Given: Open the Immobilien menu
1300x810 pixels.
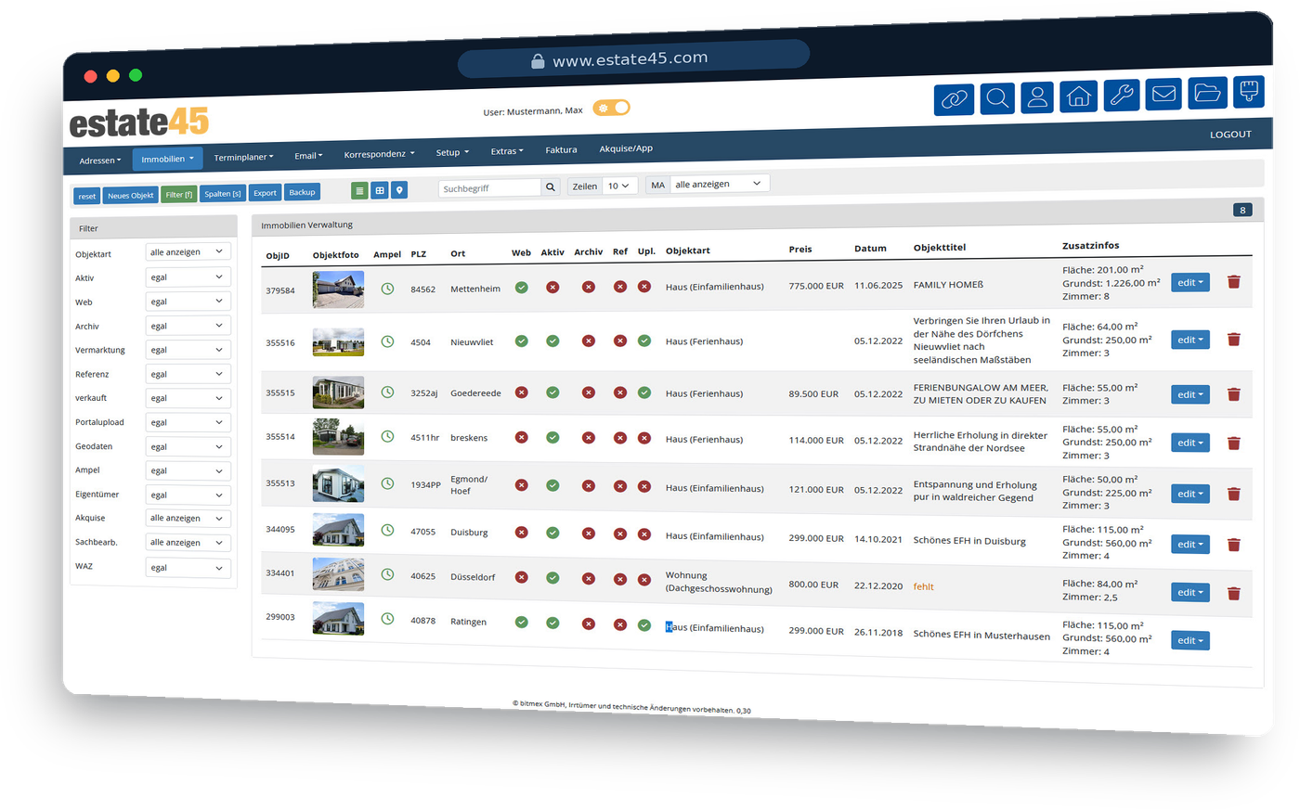Looking at the screenshot, I should pyautogui.click(x=167, y=159).
